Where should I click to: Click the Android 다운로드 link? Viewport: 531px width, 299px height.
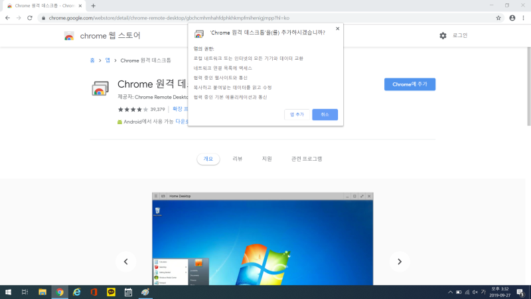(x=181, y=122)
